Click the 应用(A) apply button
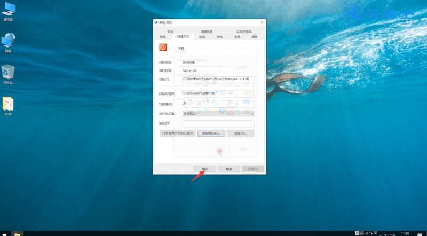Screen dimensions: 427x236 [x=253, y=169]
